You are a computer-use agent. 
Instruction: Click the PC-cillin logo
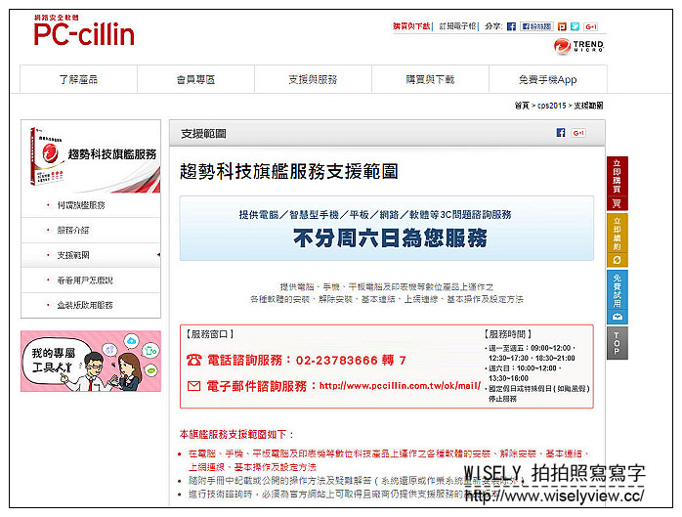(84, 31)
